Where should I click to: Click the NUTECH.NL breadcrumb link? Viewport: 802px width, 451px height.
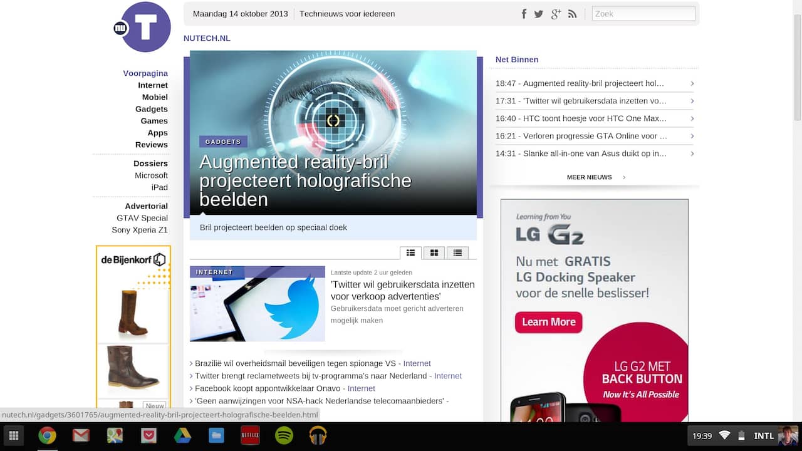tap(207, 38)
